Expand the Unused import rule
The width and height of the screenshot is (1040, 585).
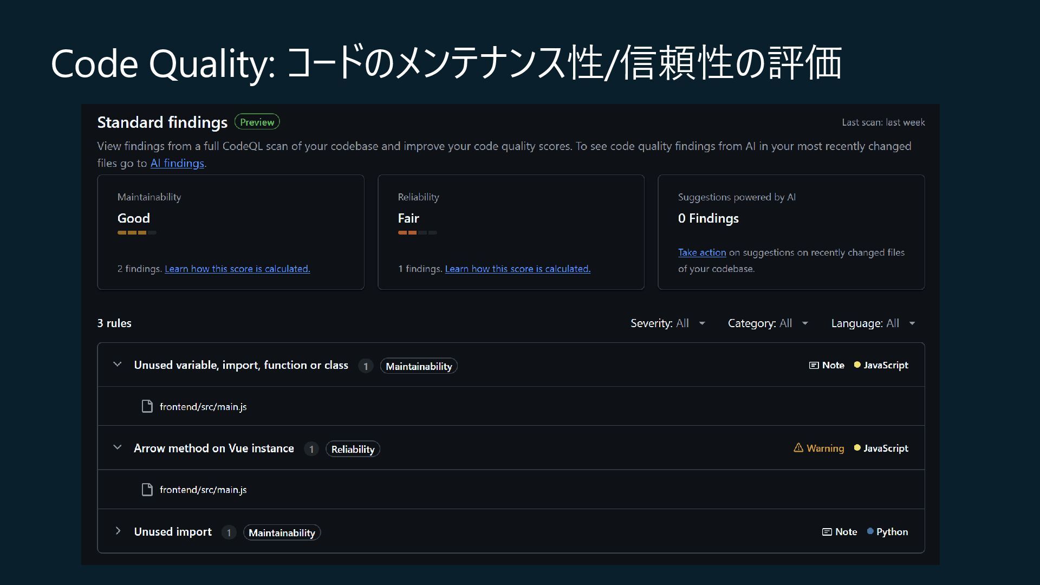pos(118,531)
